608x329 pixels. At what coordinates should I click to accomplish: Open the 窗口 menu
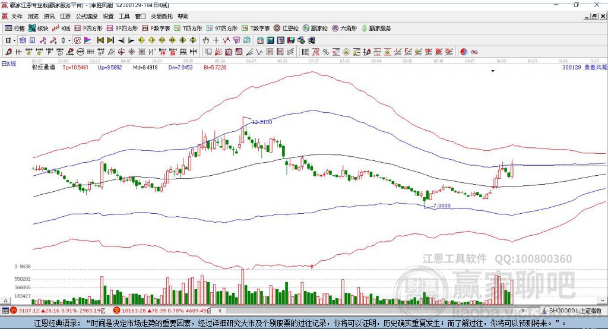140,16
